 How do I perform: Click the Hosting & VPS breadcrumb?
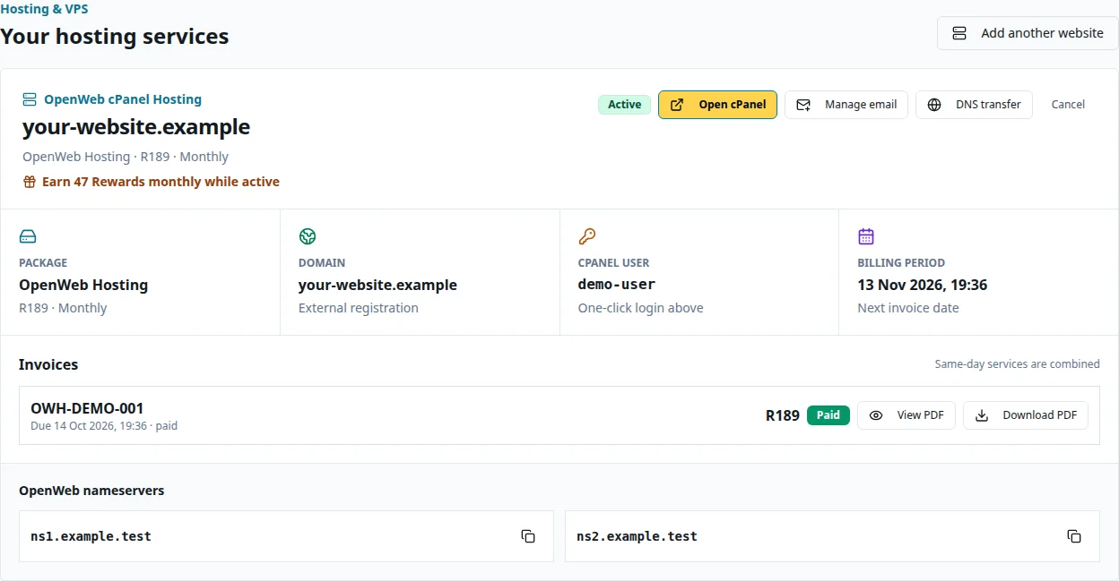45,9
